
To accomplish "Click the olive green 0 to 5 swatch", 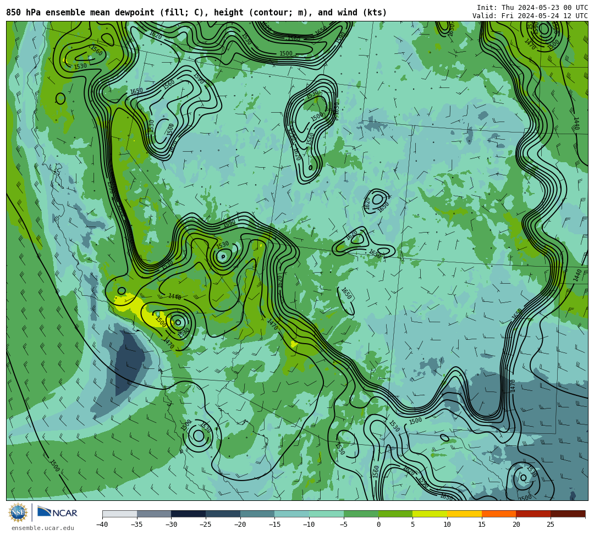I will click(395, 514).
